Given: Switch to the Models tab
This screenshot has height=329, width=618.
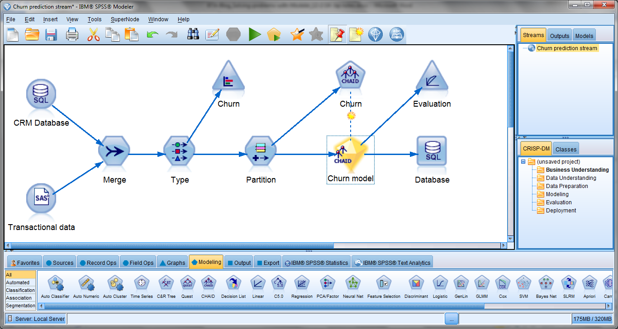Looking at the screenshot, I should coord(584,36).
